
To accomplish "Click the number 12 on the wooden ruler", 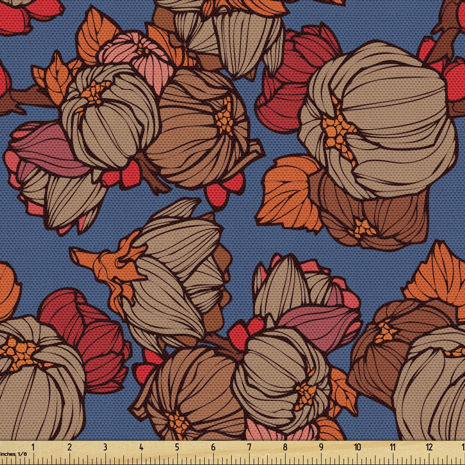I will pos(429,447).
